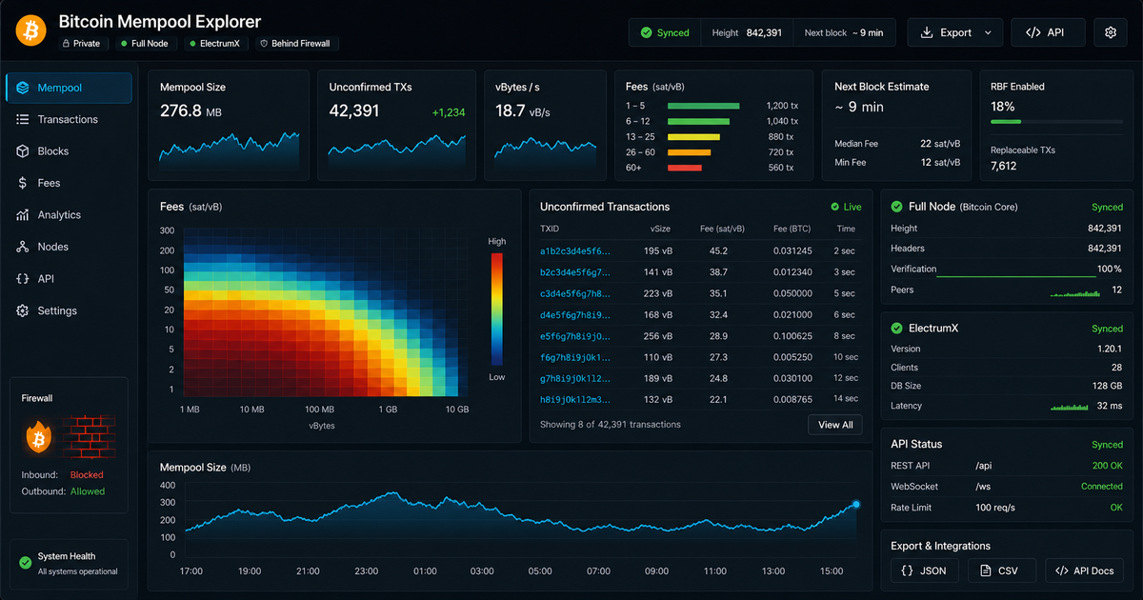
Task: Click the Latency mini bar chart
Action: 1069,407
